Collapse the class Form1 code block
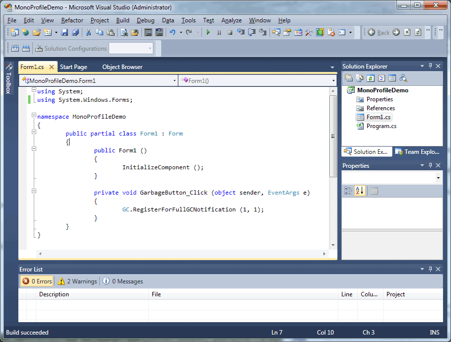The height and width of the screenshot is (342, 451). (x=34, y=132)
